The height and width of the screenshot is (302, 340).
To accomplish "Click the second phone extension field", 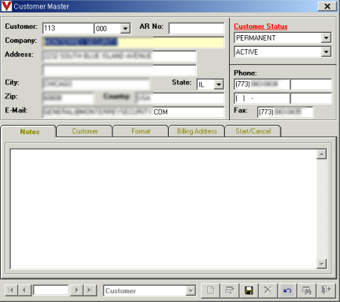I will 311,98.
